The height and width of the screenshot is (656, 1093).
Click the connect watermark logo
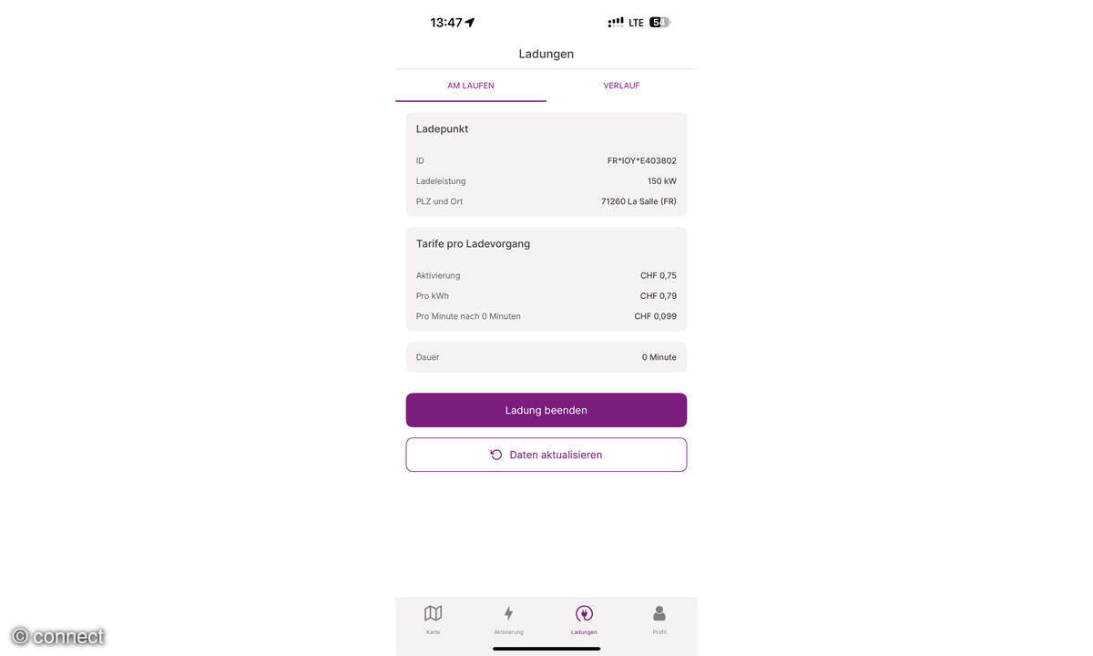point(56,635)
